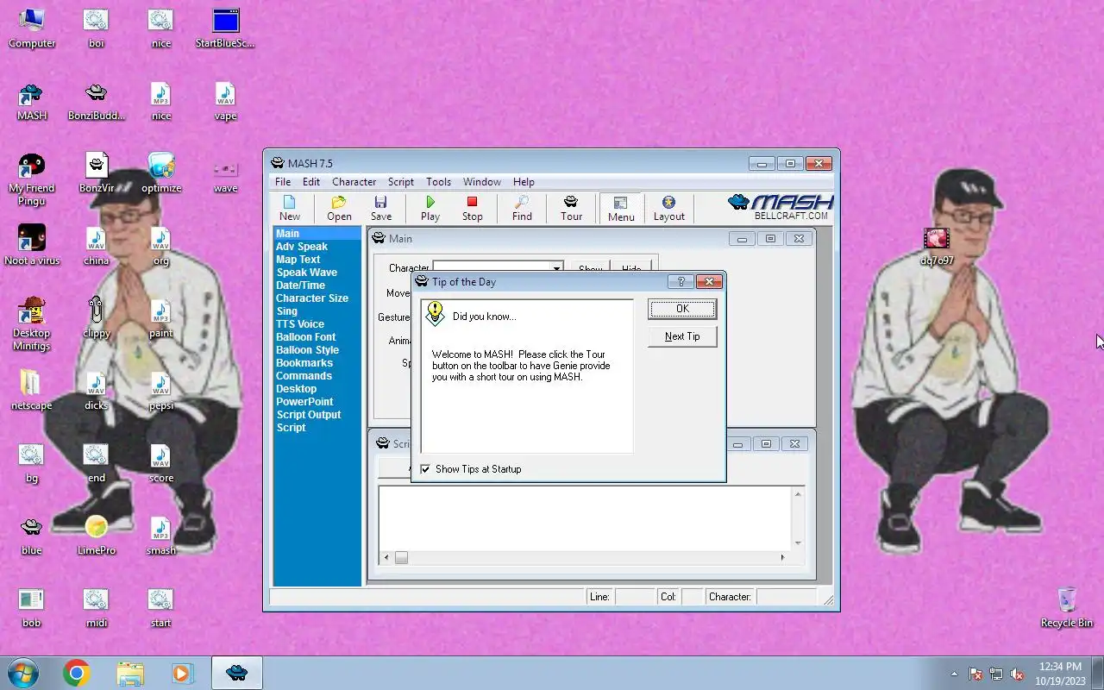1104x690 pixels.
Task: Select the Recycle Bin icon
Action: pyautogui.click(x=1067, y=608)
